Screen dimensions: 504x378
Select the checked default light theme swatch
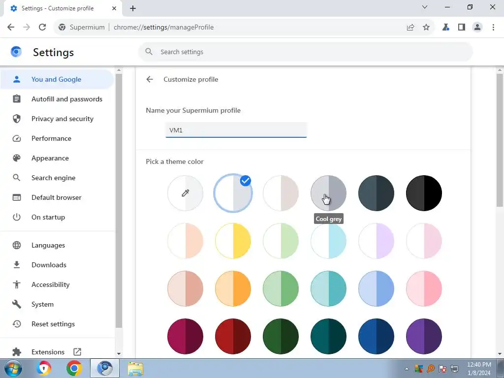(x=233, y=193)
